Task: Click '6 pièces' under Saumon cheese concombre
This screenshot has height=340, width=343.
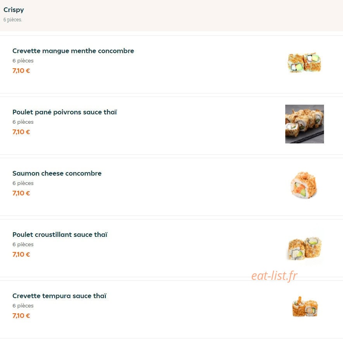Action: tap(23, 183)
